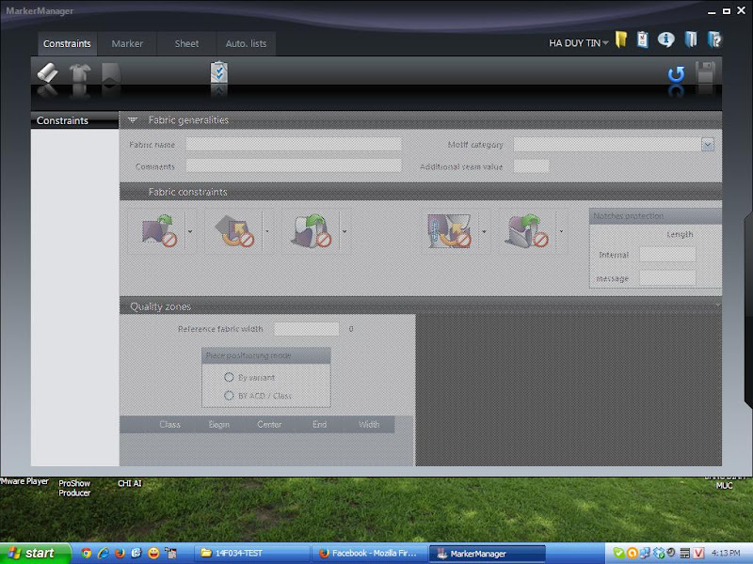Switch to the Marker tab
The width and height of the screenshot is (753, 564).
(x=127, y=43)
